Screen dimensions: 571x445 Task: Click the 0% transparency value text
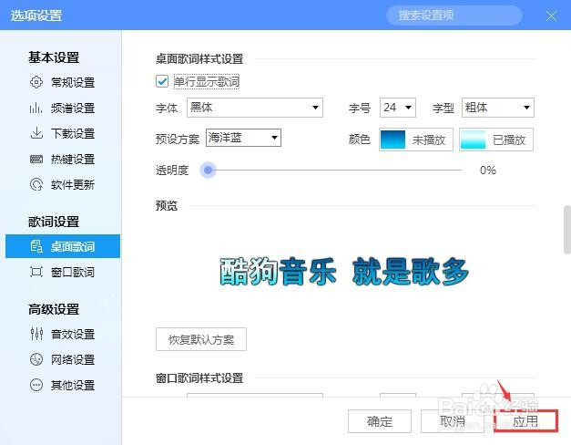click(488, 170)
